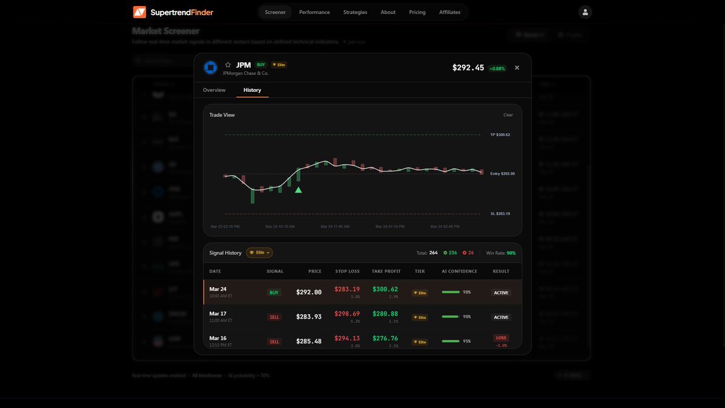The height and width of the screenshot is (408, 725).
Task: Click the Elite tier badge in Mar 17 row
Action: pyautogui.click(x=419, y=317)
